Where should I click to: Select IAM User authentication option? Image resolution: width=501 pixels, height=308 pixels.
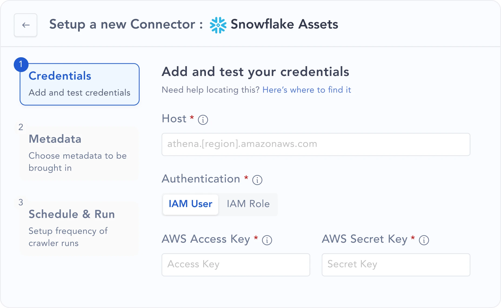click(191, 204)
